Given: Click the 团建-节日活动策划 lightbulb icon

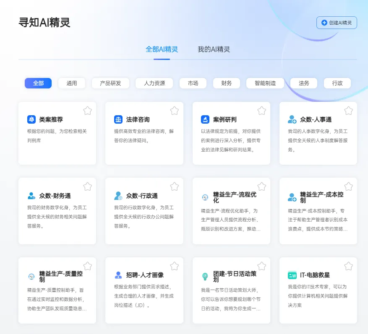Looking at the screenshot, I should [205, 276].
